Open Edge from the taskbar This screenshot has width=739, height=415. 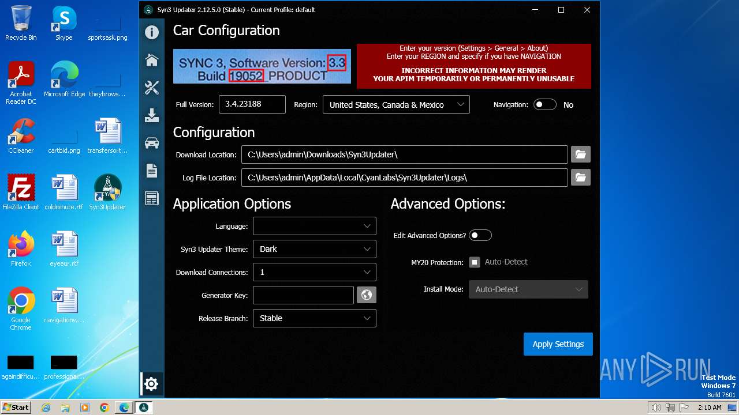pyautogui.click(x=124, y=408)
